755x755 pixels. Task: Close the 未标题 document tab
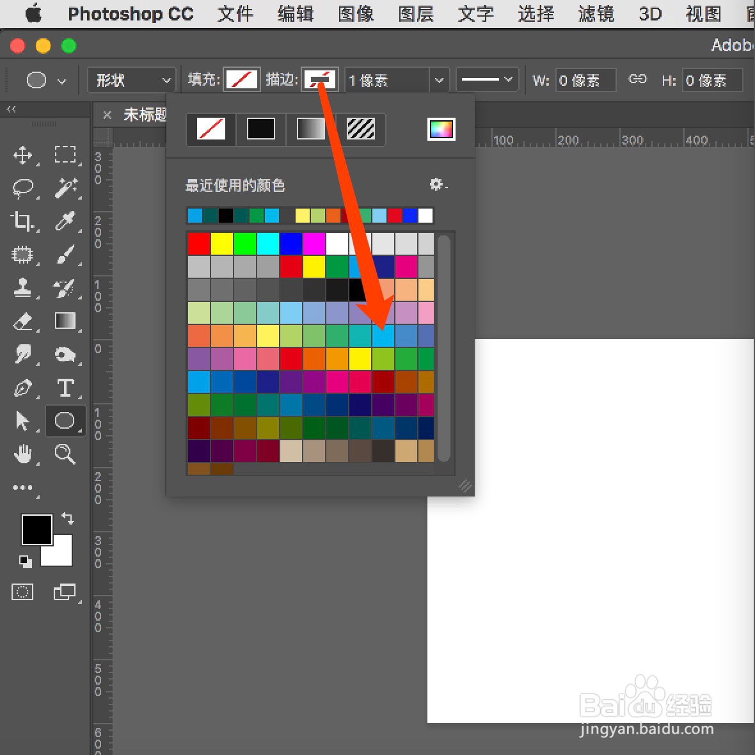tap(107, 115)
